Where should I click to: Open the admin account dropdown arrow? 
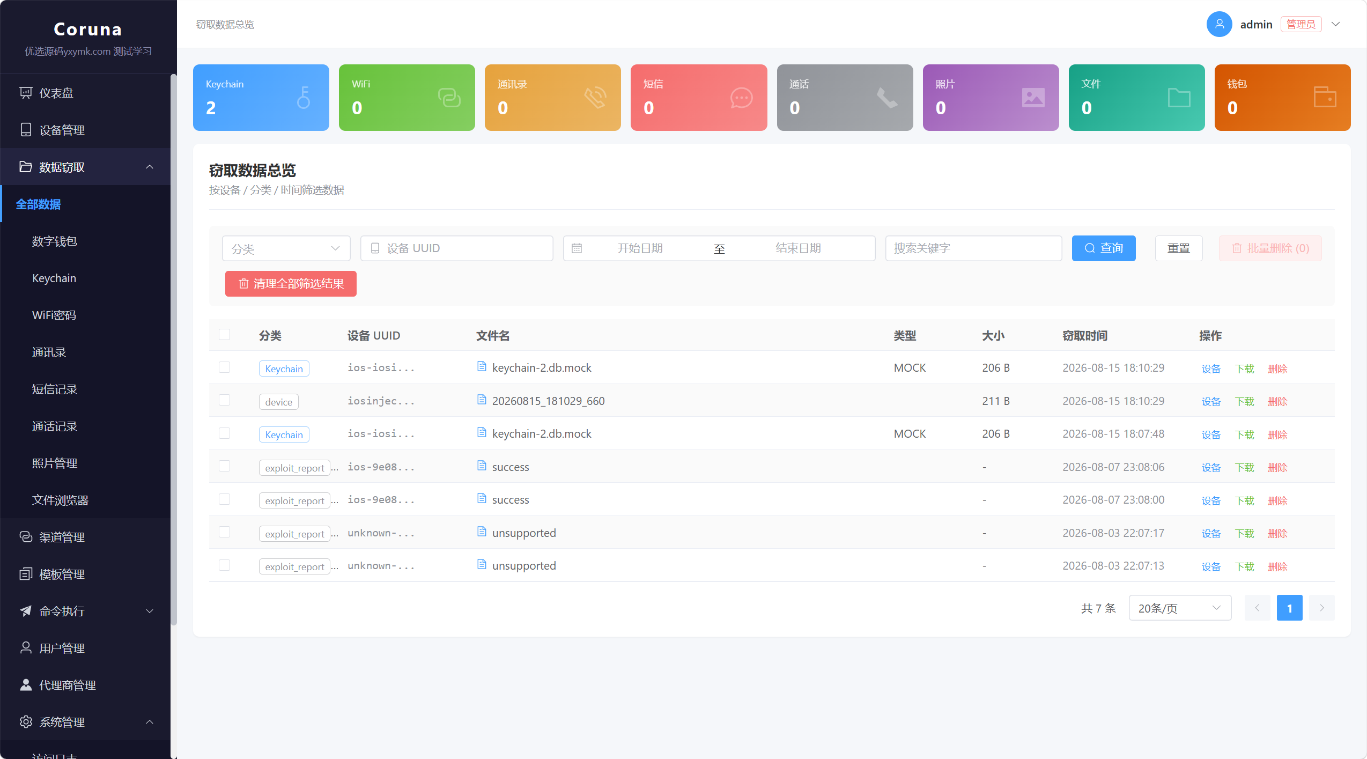[1336, 24]
